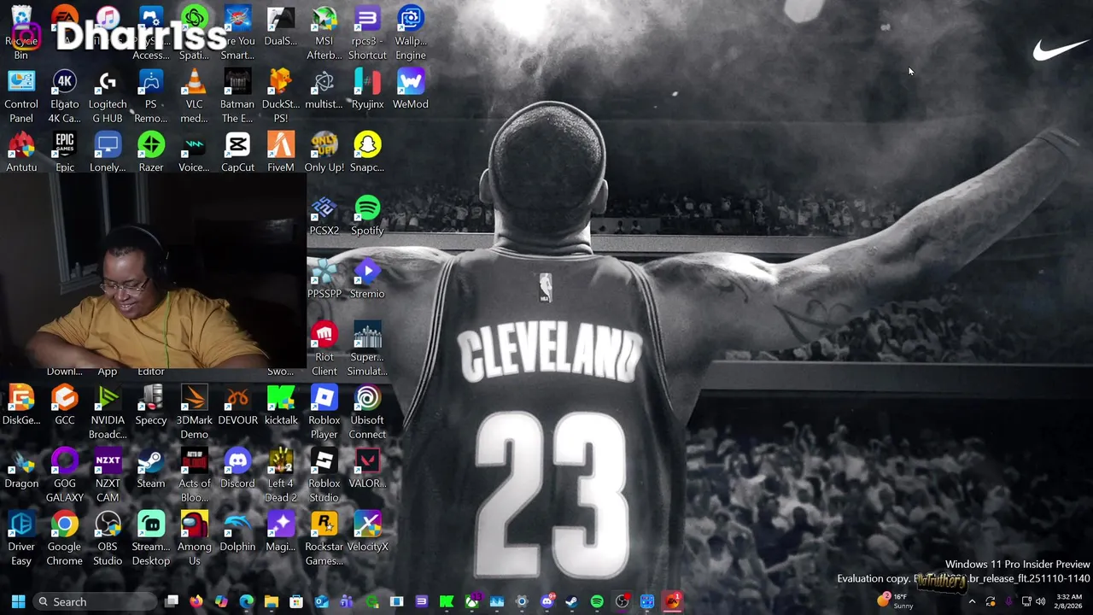
Task: Open Task View from the taskbar
Action: point(172,601)
